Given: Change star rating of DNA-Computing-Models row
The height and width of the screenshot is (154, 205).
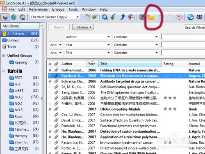Looking at the screenshot, I should tap(170, 109).
